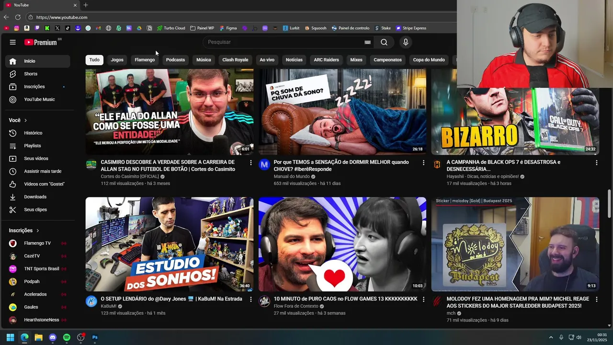Select the Ao vivo filter chip
The image size is (613, 345).
coord(267,60)
